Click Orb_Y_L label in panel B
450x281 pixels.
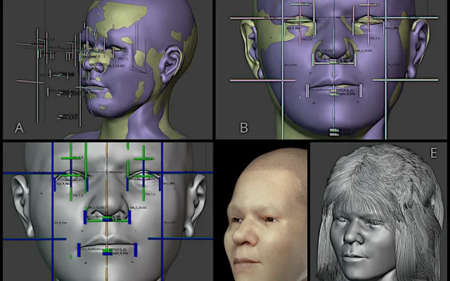point(375,38)
